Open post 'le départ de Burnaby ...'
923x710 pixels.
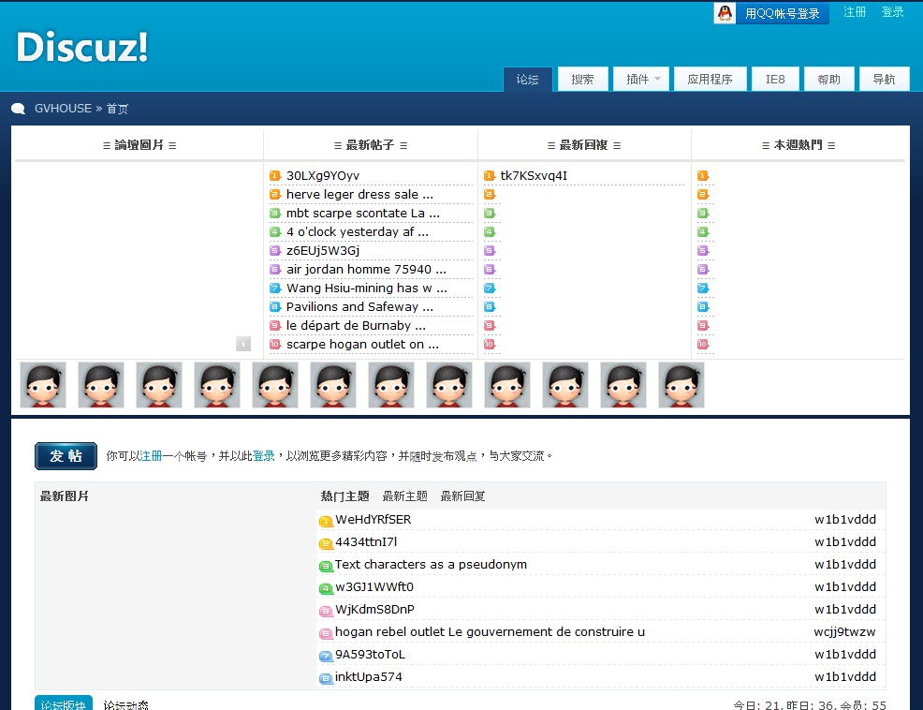tap(356, 326)
